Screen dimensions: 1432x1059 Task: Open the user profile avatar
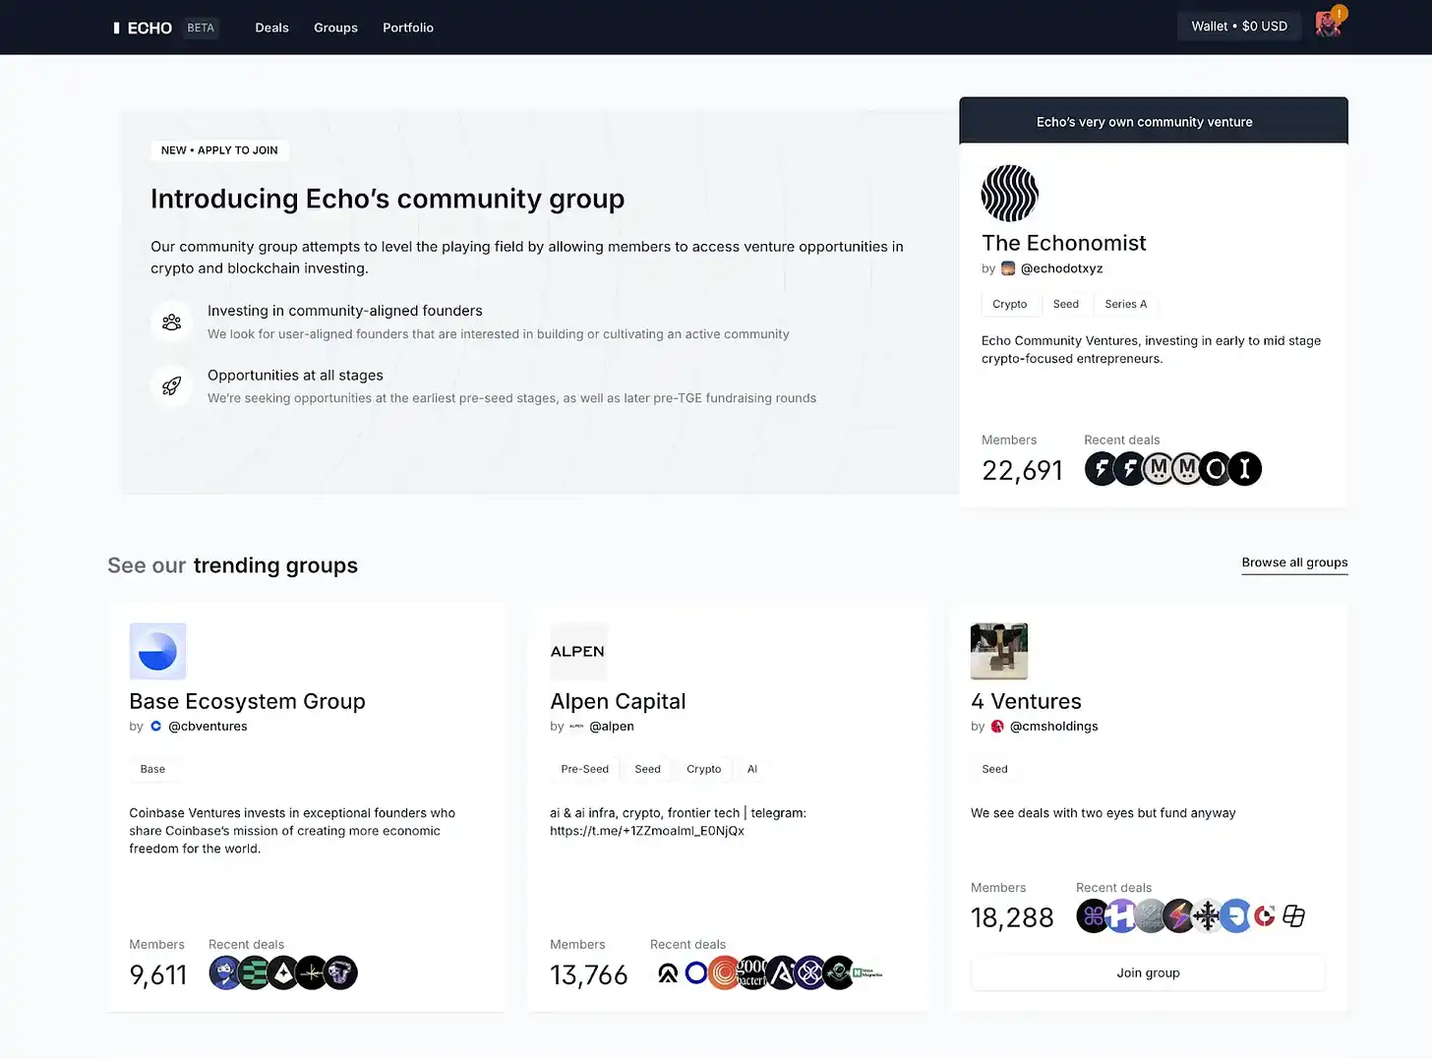tap(1328, 25)
